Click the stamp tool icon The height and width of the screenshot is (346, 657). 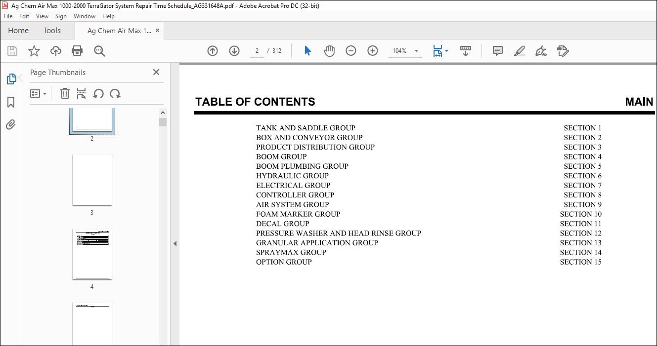(563, 51)
